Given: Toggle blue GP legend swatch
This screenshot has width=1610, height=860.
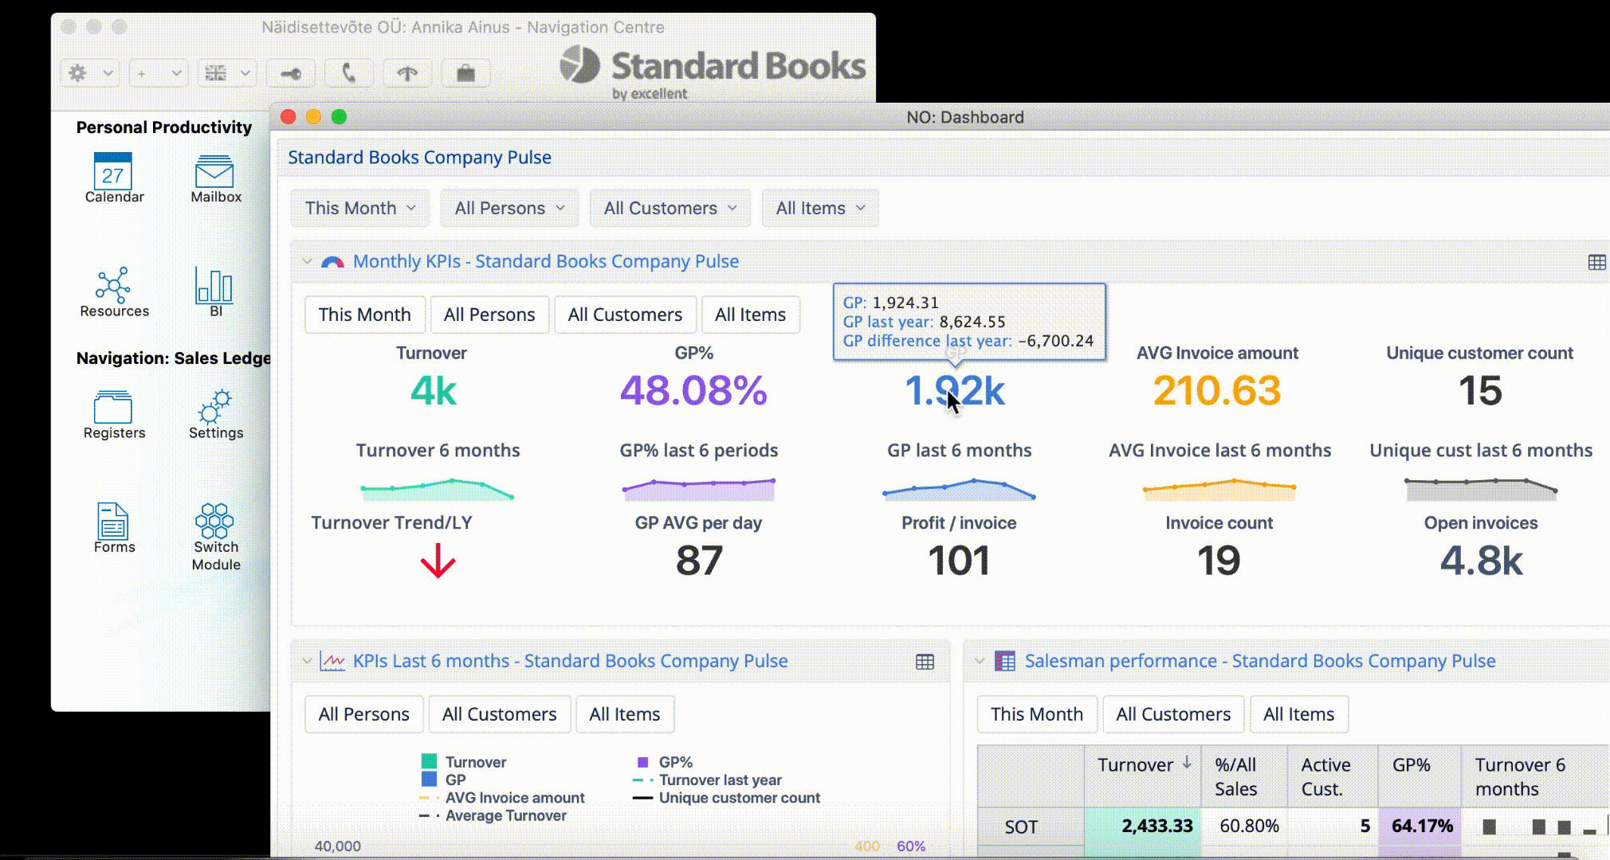Looking at the screenshot, I should [x=429, y=780].
